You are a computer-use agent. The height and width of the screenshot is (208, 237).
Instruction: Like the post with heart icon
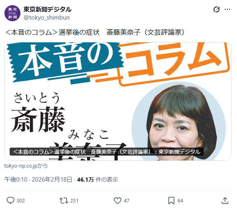coord(117,200)
